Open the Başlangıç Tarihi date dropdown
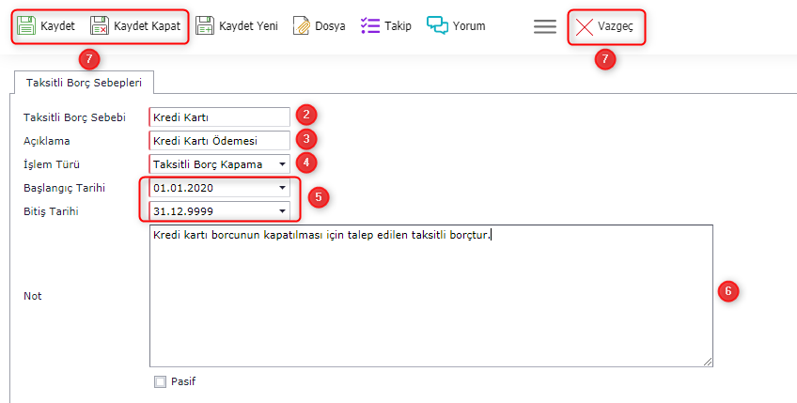Image resolution: width=797 pixels, height=403 pixels. (282, 188)
